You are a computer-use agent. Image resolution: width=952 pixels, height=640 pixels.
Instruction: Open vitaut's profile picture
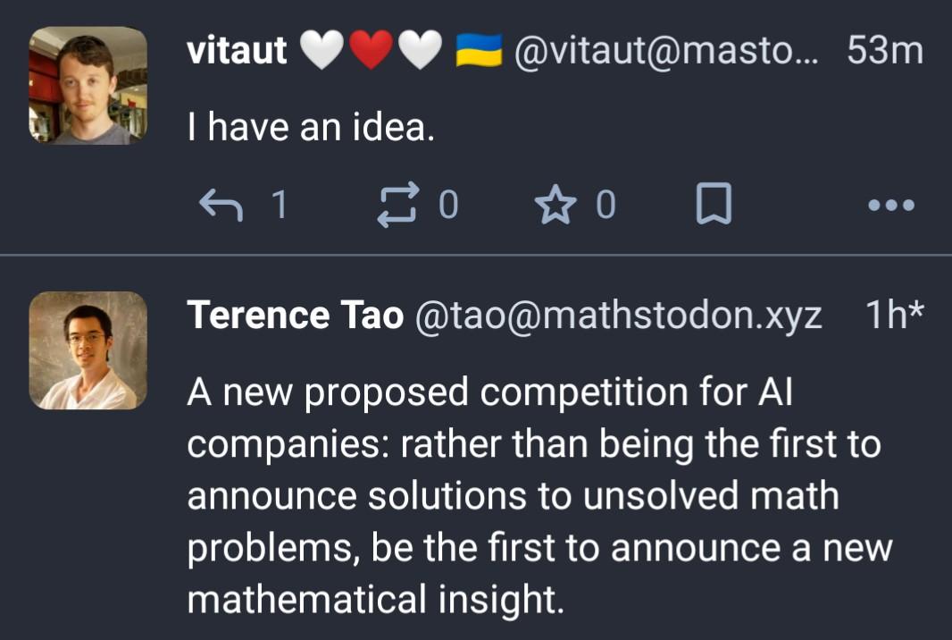[88, 85]
